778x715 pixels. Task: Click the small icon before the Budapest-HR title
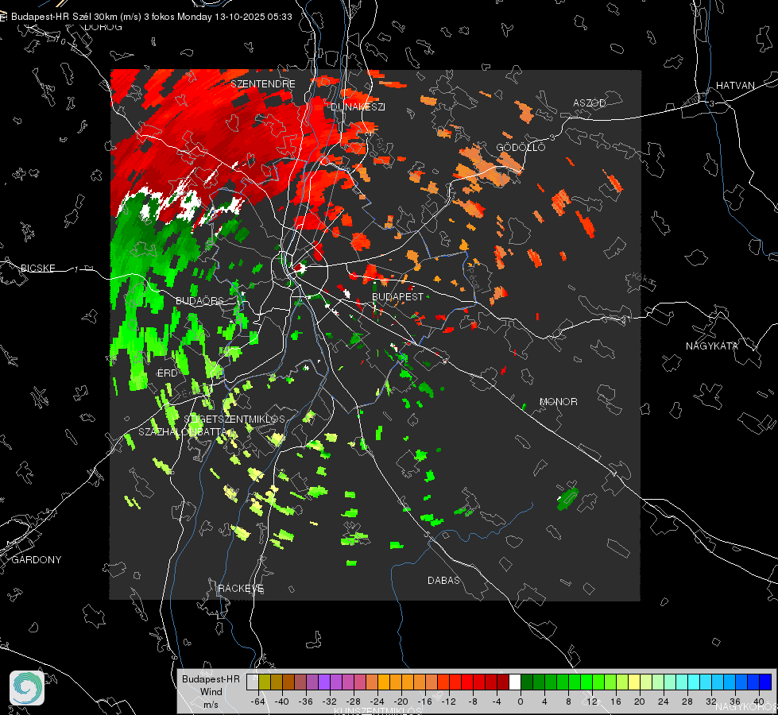click(x=3, y=17)
